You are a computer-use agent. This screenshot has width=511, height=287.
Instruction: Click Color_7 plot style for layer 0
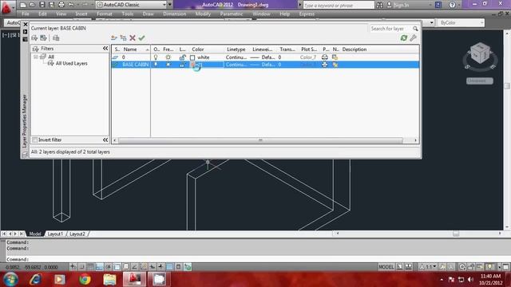[x=308, y=57]
